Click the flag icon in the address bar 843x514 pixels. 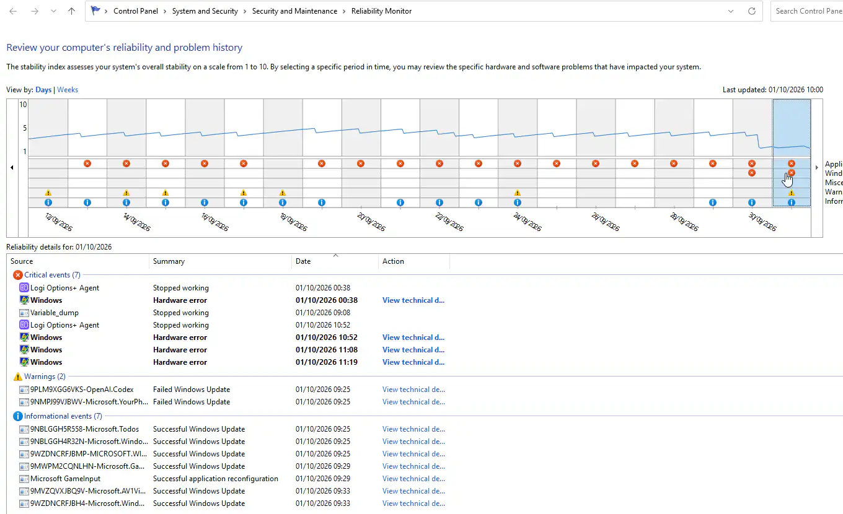pos(95,11)
